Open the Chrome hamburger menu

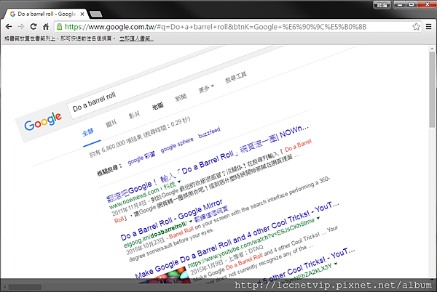[x=429, y=26]
